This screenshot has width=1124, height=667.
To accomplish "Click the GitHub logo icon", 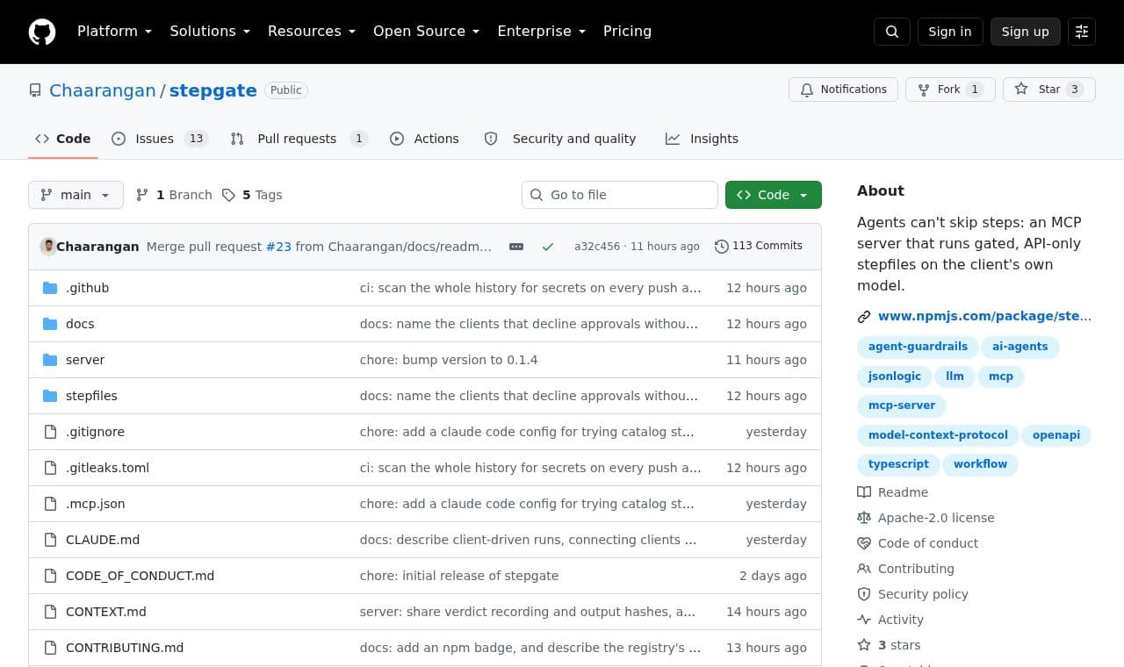I will tap(42, 32).
